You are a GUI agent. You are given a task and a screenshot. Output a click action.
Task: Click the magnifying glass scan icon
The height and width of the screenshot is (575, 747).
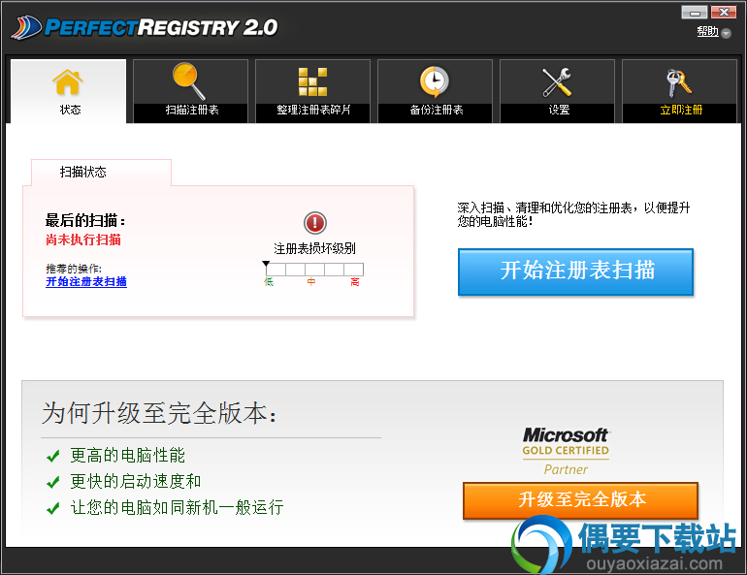(188, 81)
